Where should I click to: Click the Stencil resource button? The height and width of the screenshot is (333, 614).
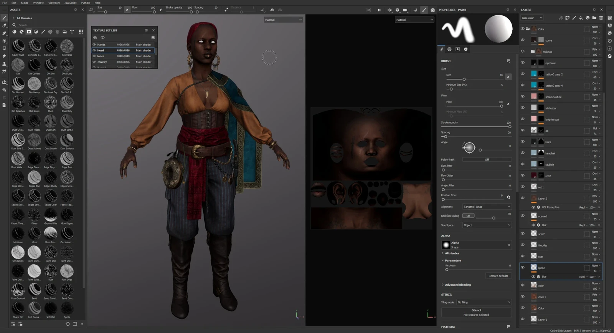[x=476, y=312]
